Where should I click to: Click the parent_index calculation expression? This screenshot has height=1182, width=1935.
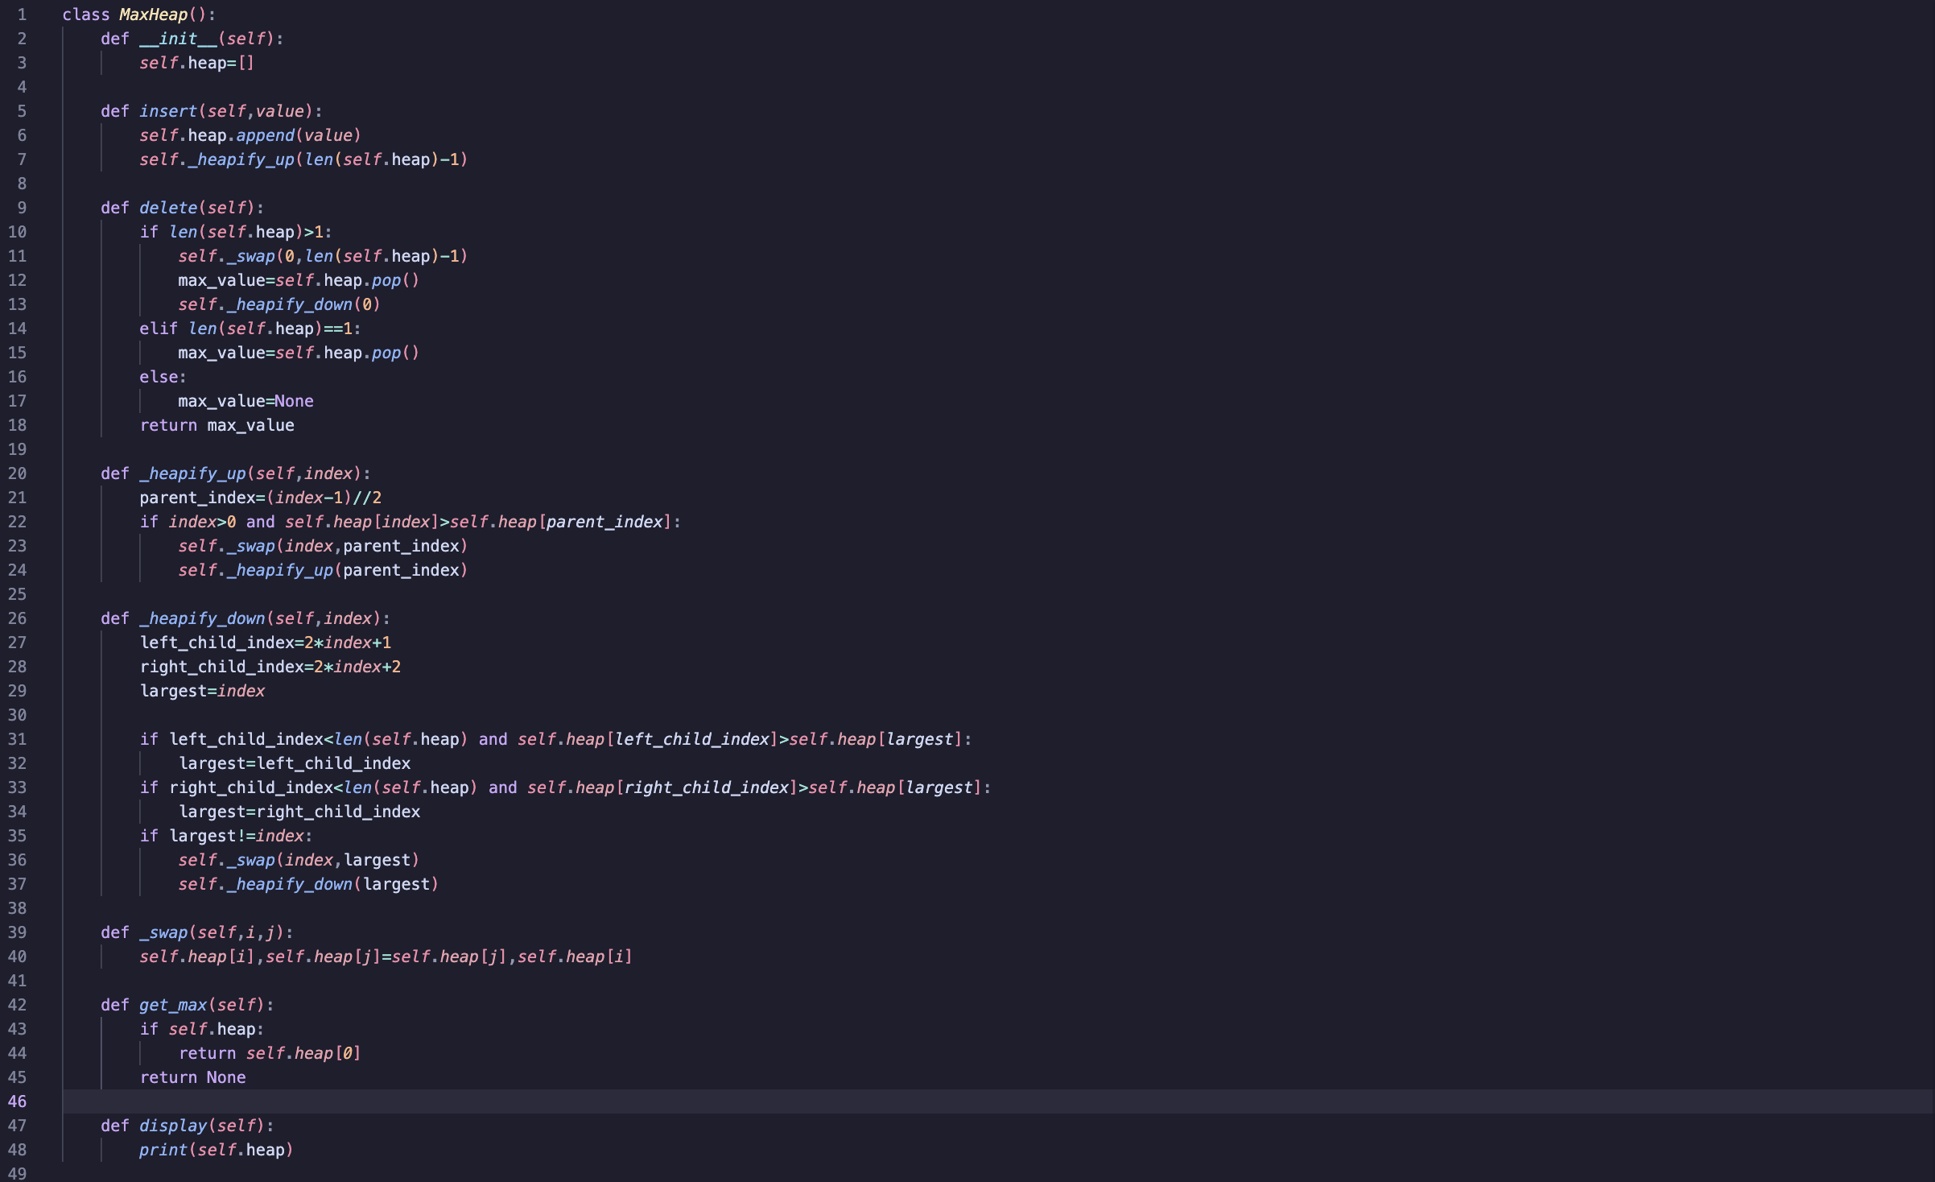pyautogui.click(x=259, y=498)
